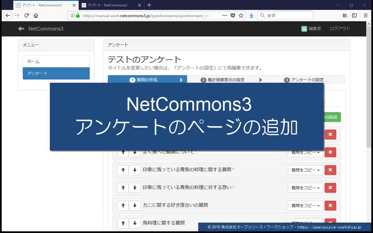Screen dimensions: 373x233
Task: Open ホーム in the side menu
Action: [56, 61]
